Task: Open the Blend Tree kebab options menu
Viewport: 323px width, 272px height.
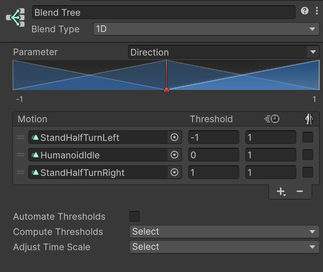Action: click(317, 11)
